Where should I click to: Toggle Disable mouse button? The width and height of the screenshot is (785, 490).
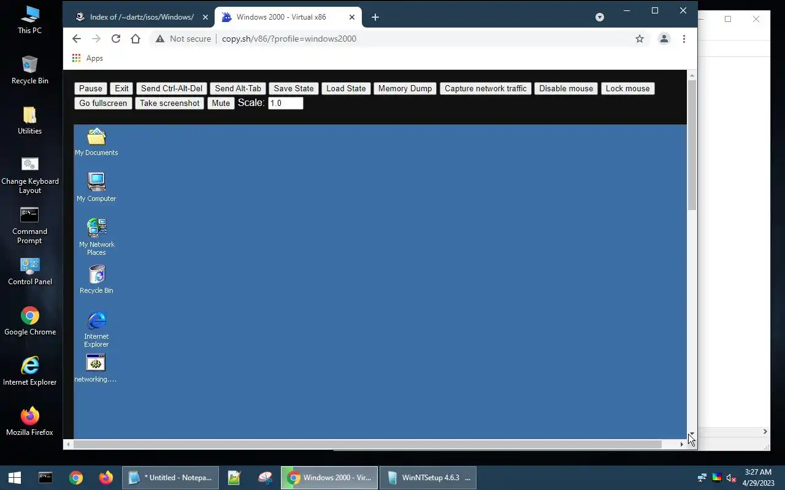(x=566, y=88)
